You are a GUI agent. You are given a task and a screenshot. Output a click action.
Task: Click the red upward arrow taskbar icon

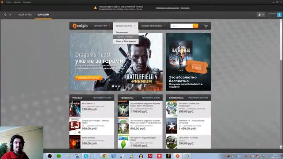tap(159, 156)
